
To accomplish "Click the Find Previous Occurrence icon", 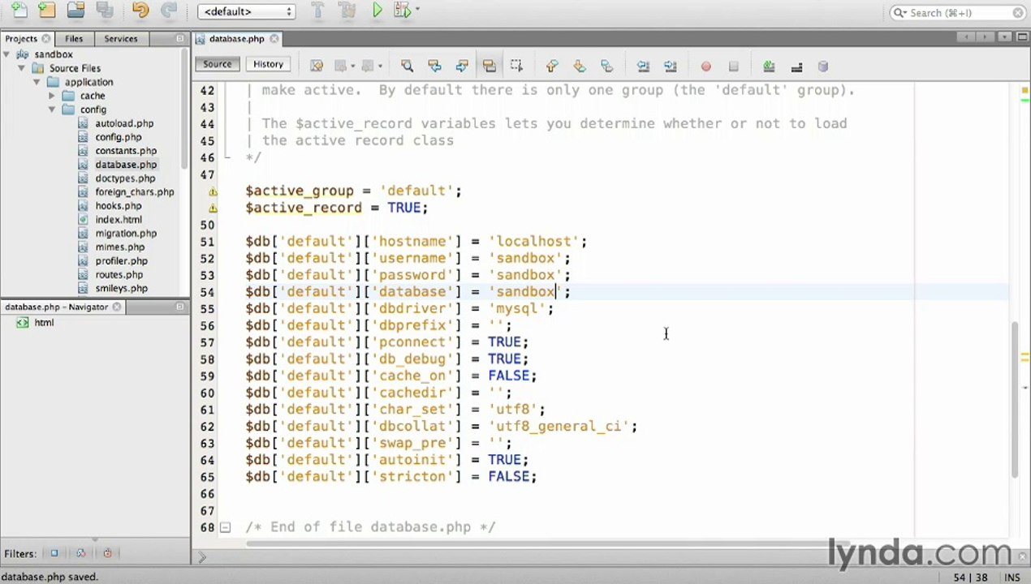I will tap(434, 66).
